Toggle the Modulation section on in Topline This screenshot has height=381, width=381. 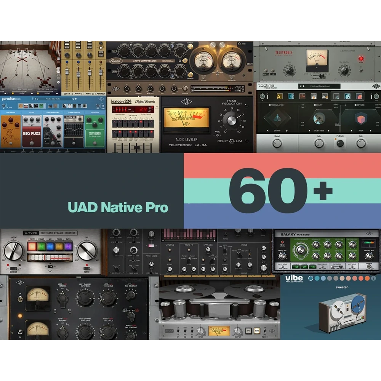tap(270, 105)
